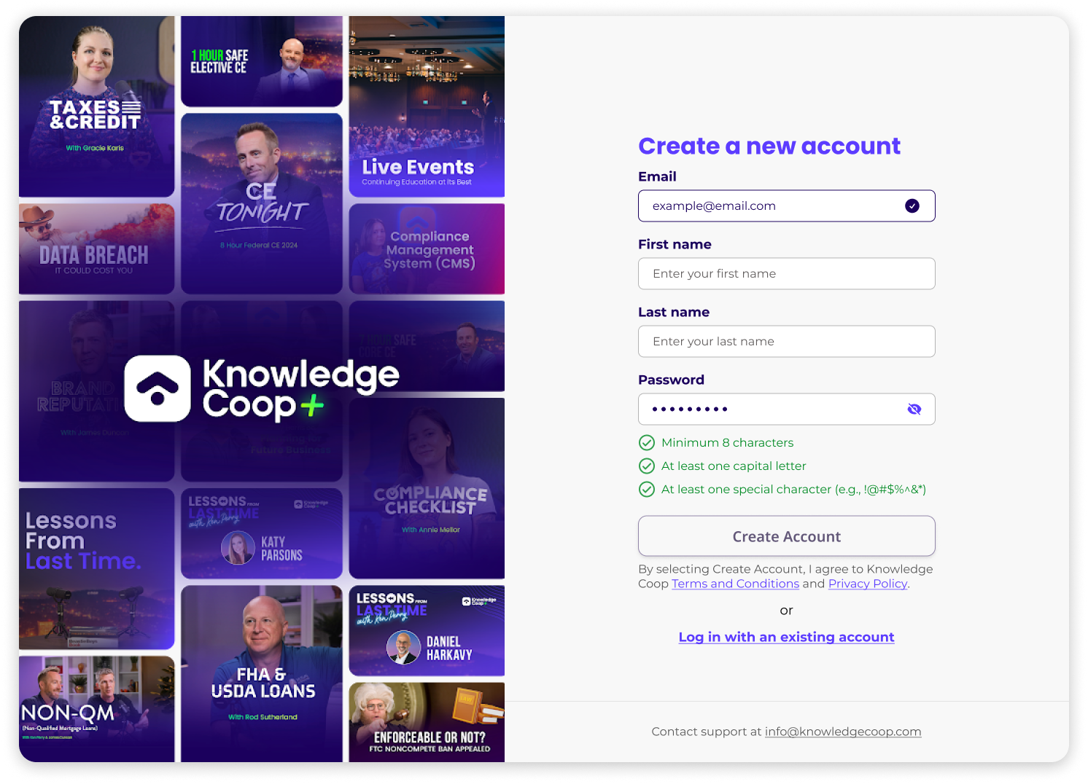Click the special character requirement check icon
1088x784 pixels.
(x=647, y=489)
